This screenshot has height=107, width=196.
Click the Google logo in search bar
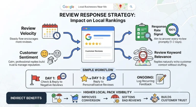[x=68, y=7]
